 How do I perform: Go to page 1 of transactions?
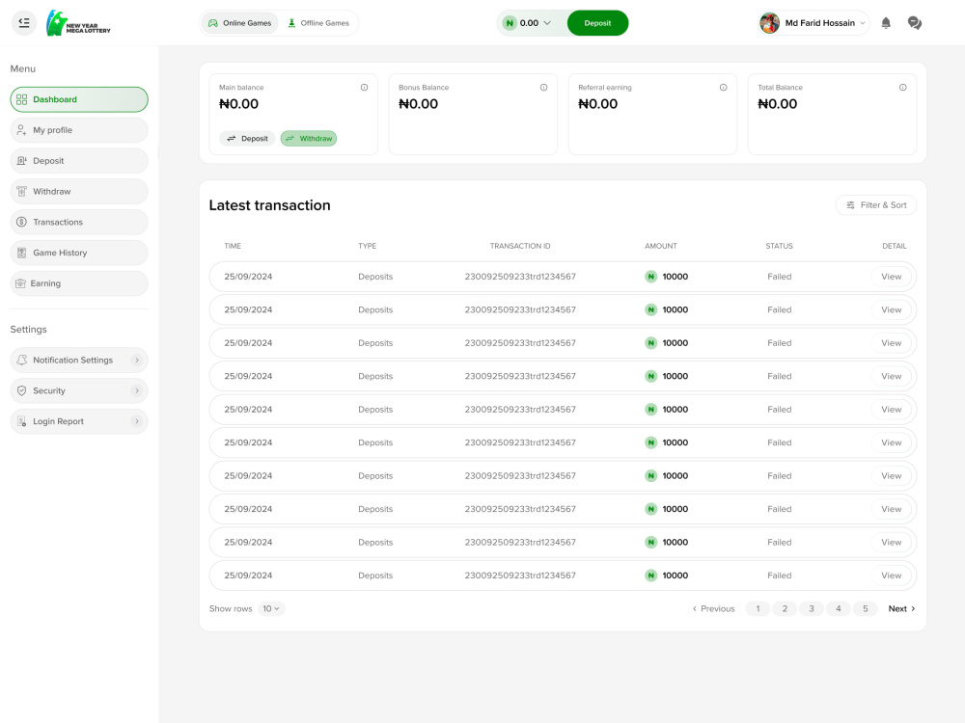click(x=758, y=608)
